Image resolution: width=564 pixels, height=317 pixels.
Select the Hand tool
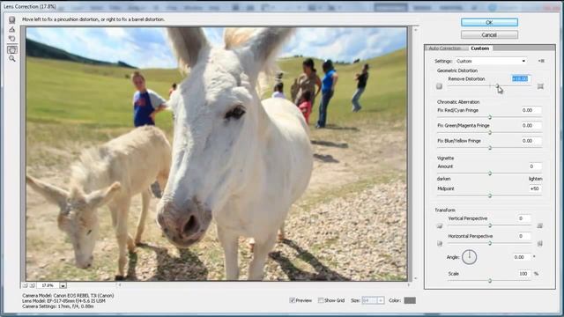[x=11, y=49]
